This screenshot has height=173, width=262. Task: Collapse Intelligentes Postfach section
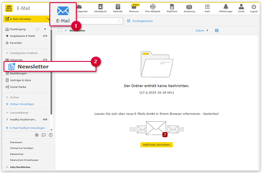coord(7,53)
